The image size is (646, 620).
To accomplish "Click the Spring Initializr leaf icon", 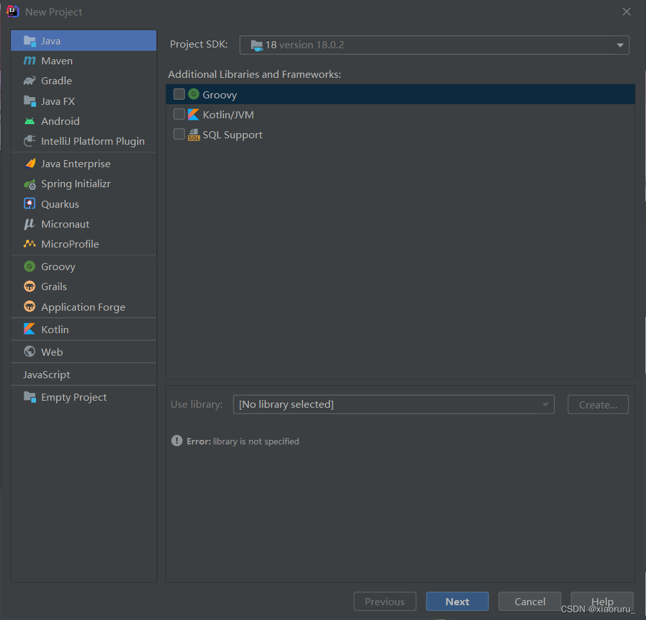I will [x=30, y=184].
